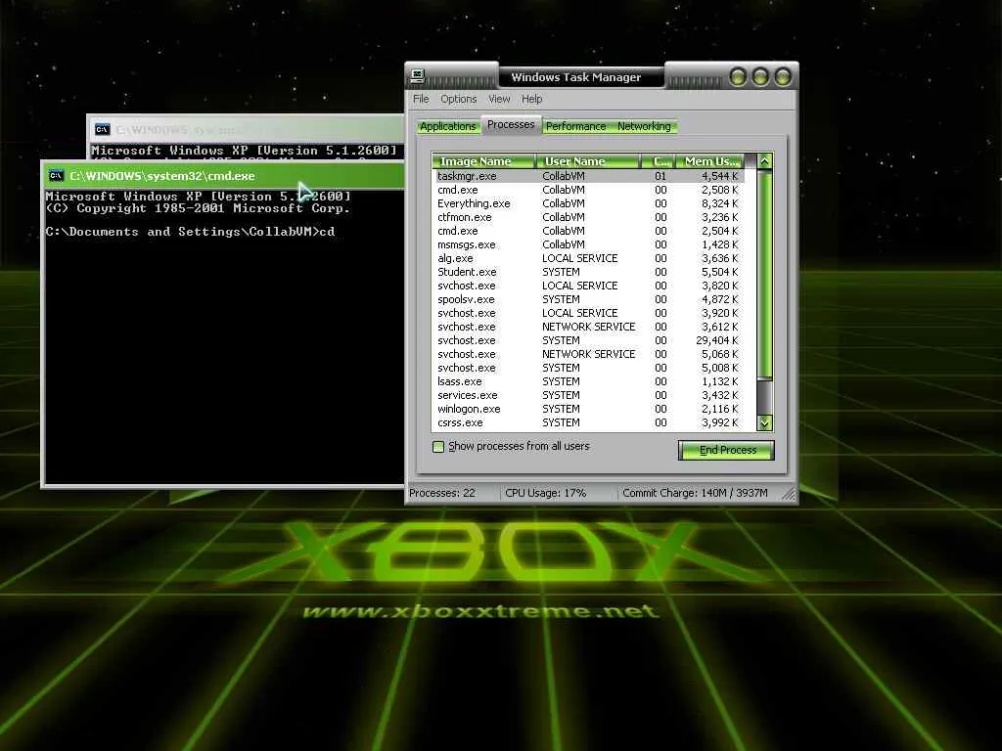Screen dimensions: 1002x751
Task: Select cmd.exe using 2,508 K memory
Action: (588, 190)
